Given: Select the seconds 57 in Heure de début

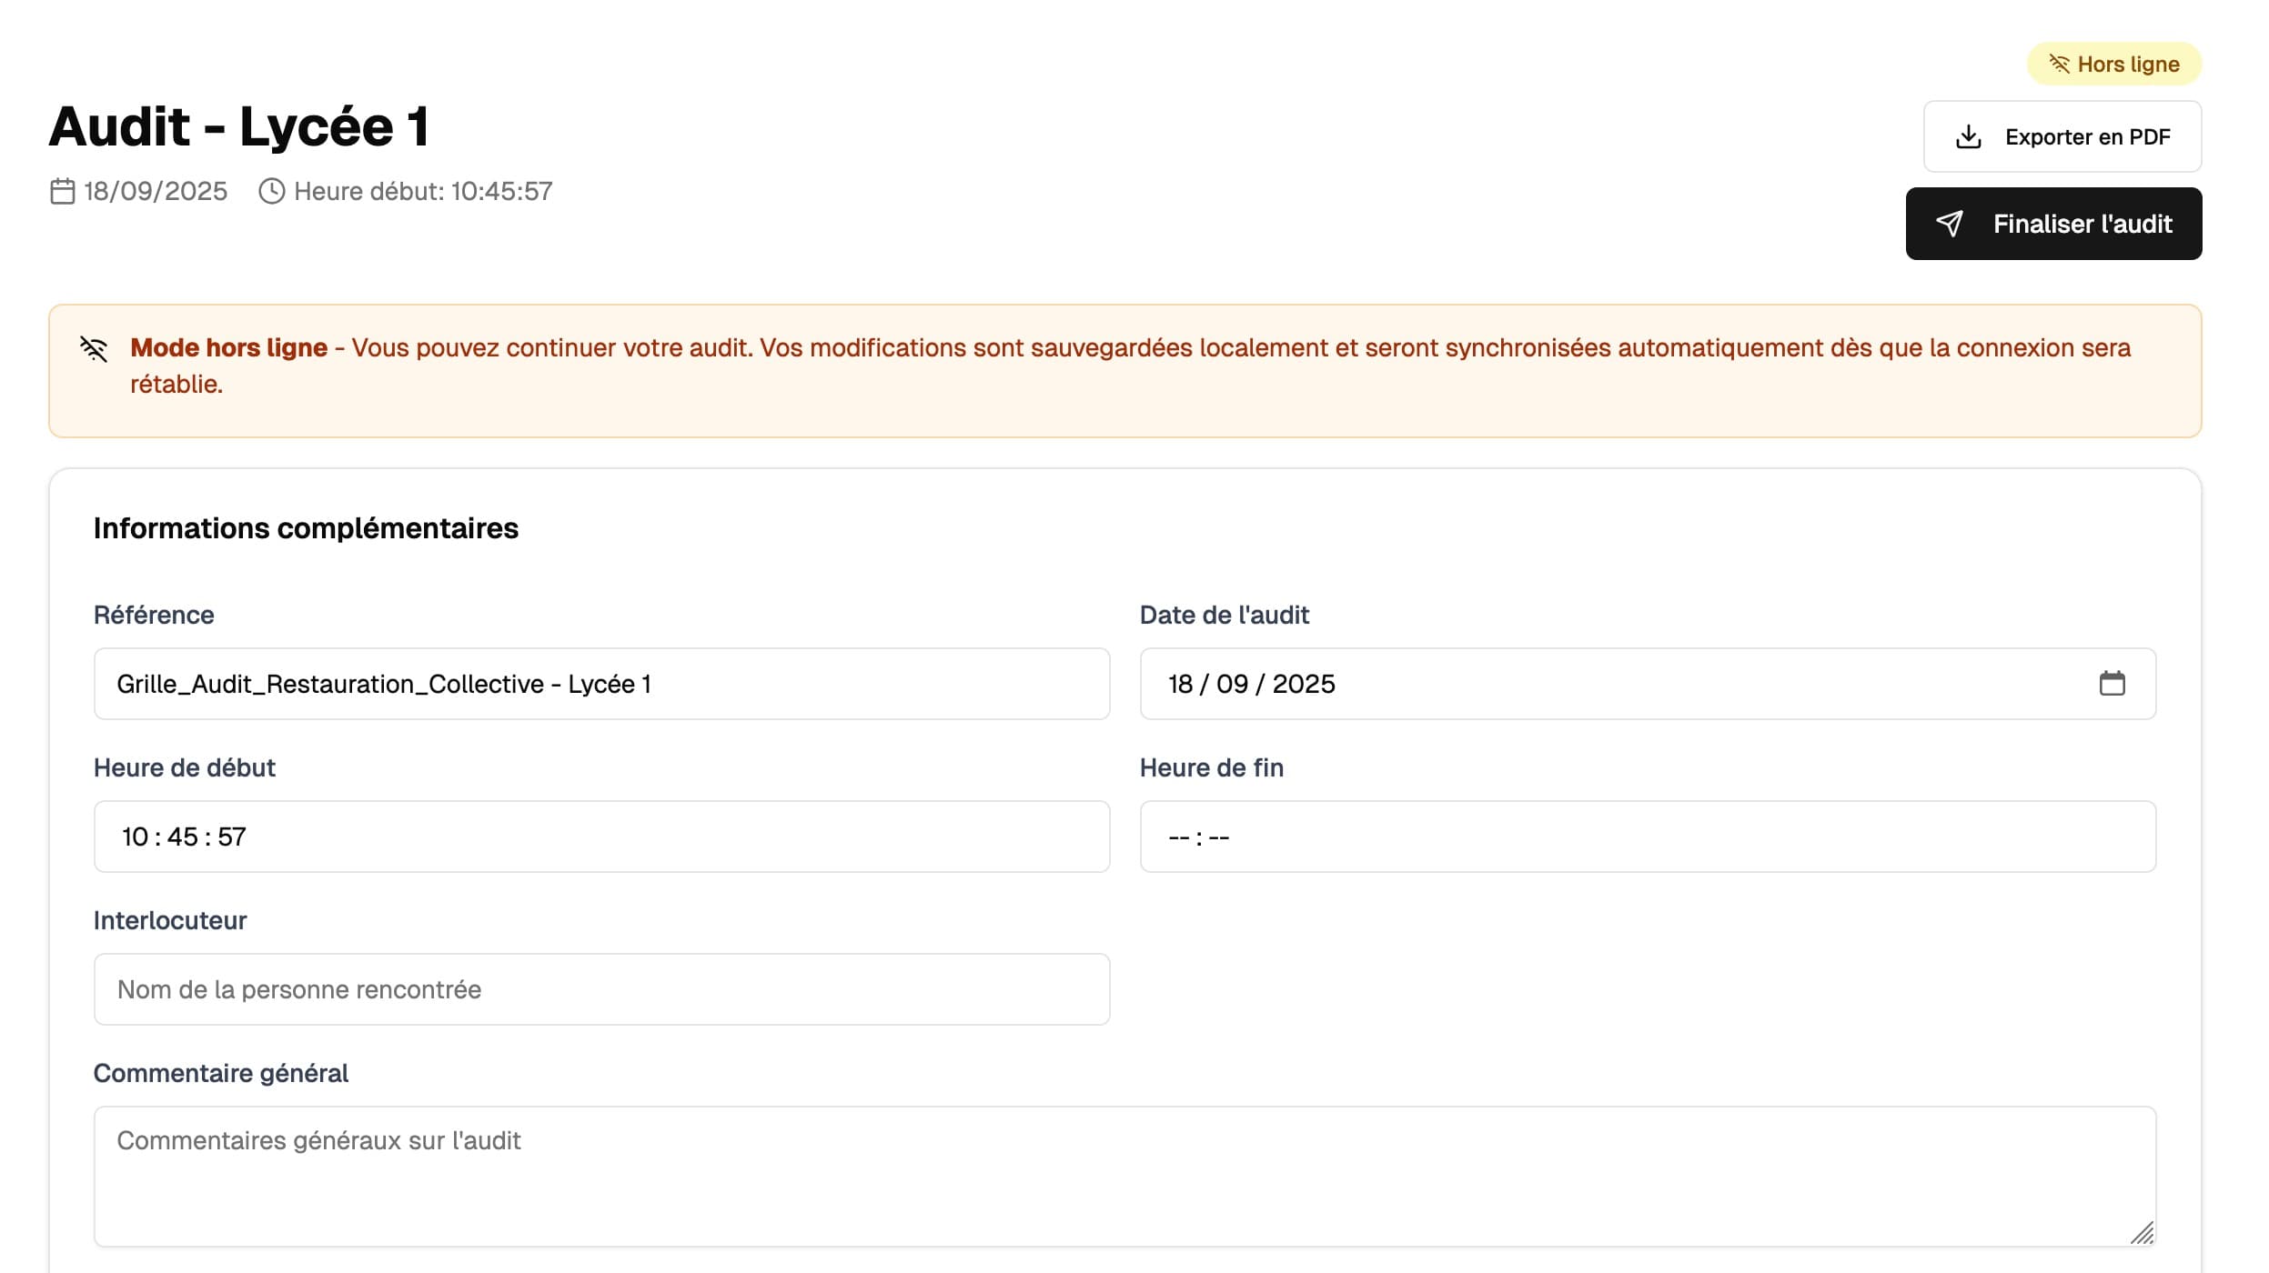Looking at the screenshot, I should tap(232, 837).
